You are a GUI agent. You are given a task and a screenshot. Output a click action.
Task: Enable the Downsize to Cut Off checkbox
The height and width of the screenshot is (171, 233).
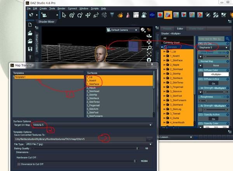coord(19,164)
